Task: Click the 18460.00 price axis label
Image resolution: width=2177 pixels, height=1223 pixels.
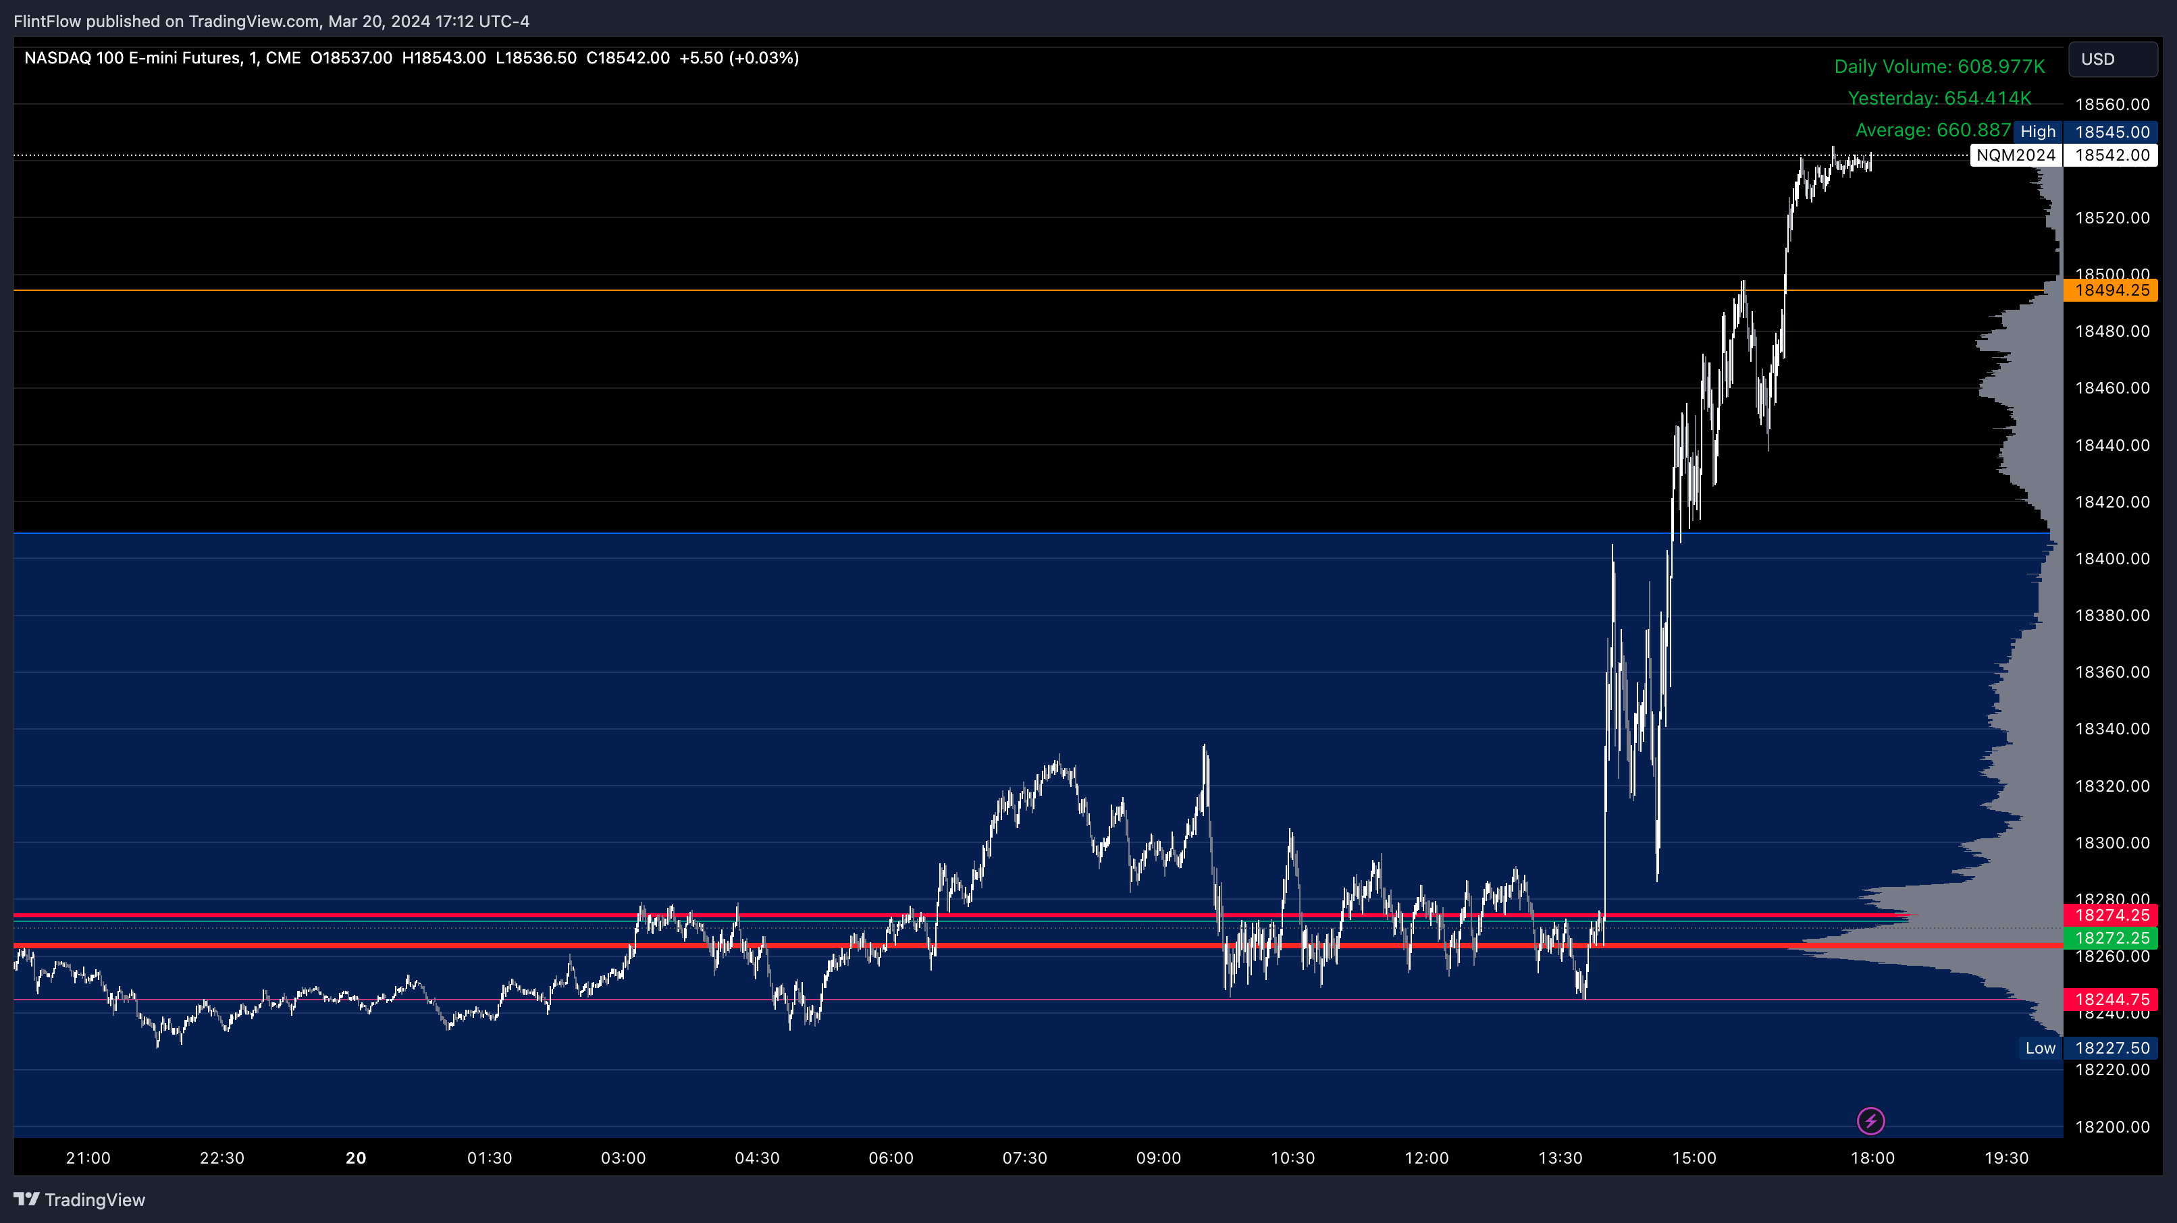Action: pos(2112,387)
